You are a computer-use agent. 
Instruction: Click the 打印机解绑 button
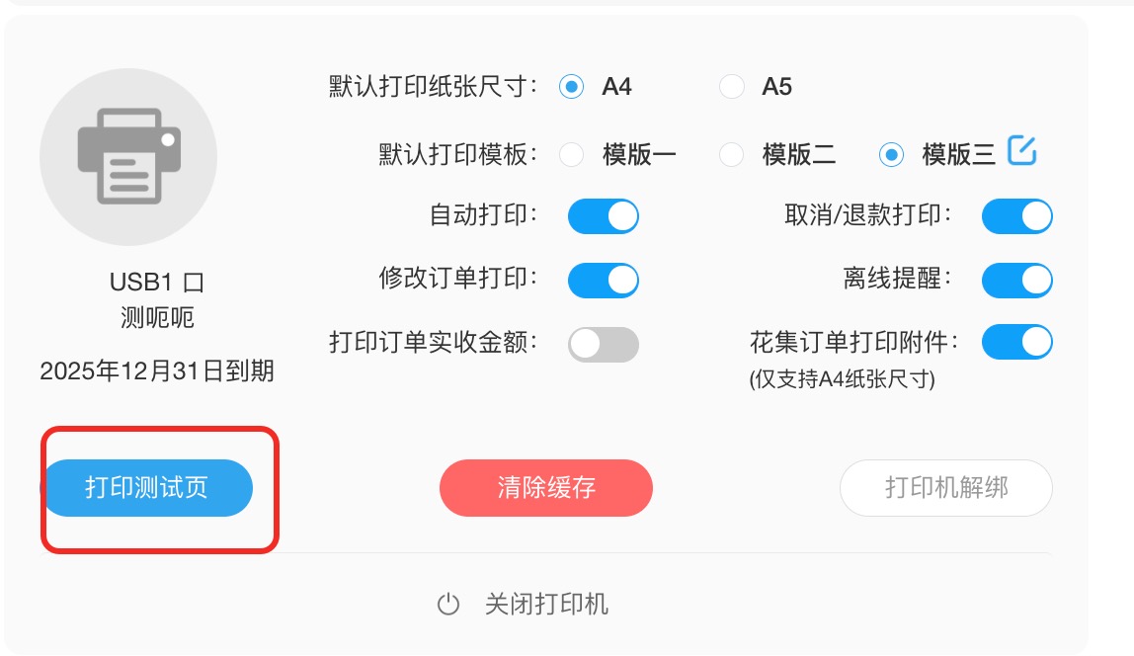coord(946,487)
